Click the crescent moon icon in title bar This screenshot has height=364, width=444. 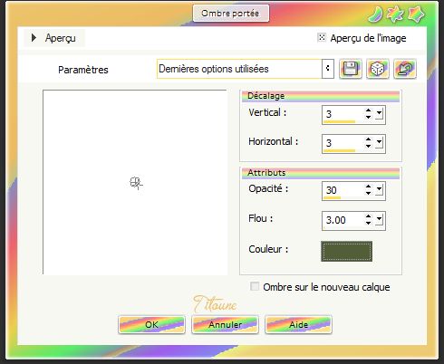point(376,14)
